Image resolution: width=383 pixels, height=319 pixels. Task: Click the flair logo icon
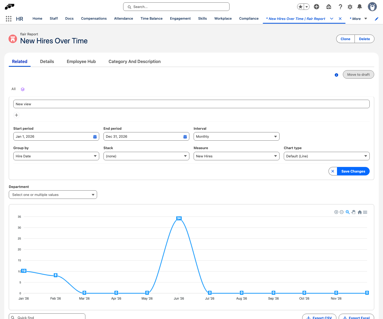pyautogui.click(x=10, y=6)
